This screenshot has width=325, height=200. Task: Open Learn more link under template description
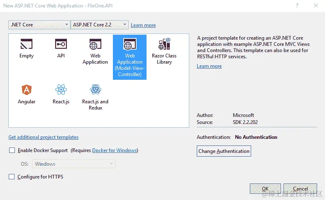pyautogui.click(x=209, y=66)
